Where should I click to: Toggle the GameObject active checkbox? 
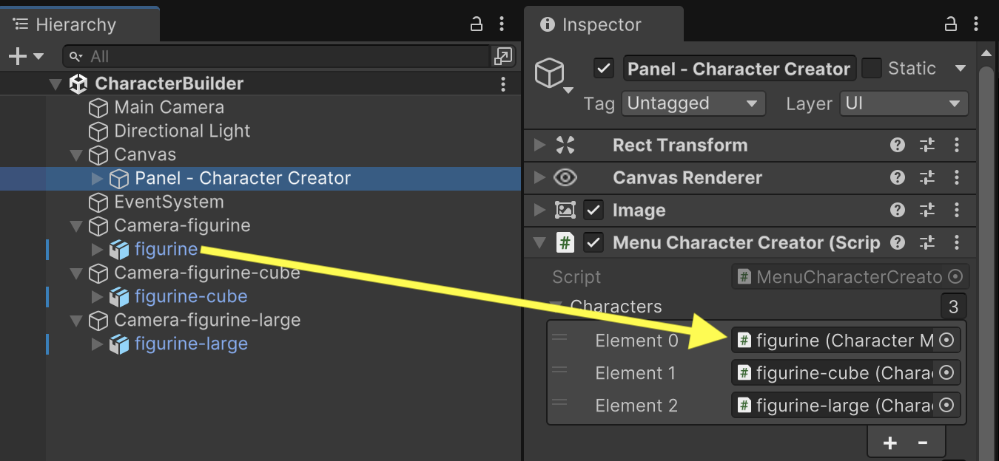point(604,69)
